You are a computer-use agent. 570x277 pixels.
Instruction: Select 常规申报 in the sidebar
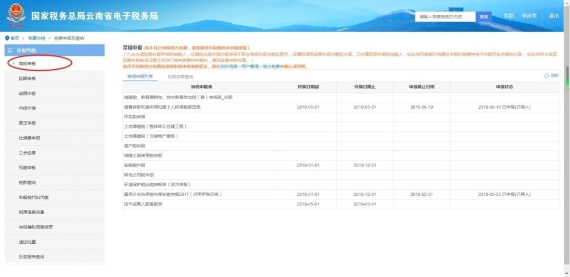[27, 64]
